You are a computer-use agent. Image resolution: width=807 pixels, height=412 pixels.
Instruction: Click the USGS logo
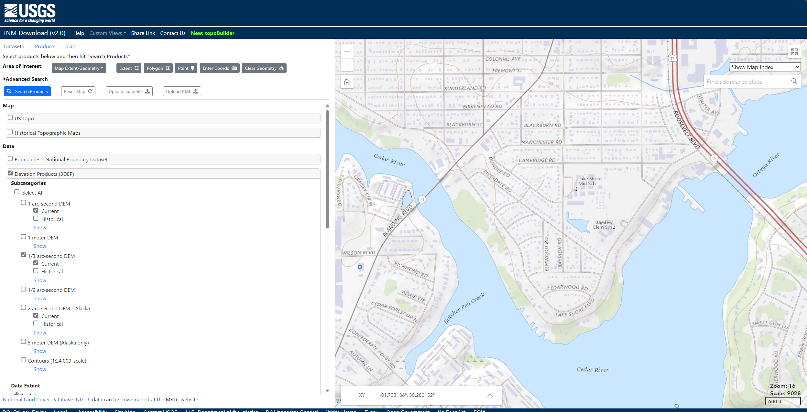pos(30,13)
